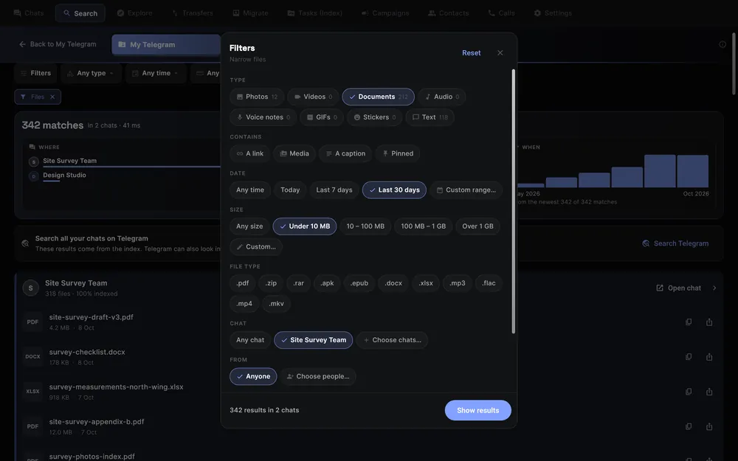The width and height of the screenshot is (738, 461).
Task: Reset all filters
Action: pos(471,52)
